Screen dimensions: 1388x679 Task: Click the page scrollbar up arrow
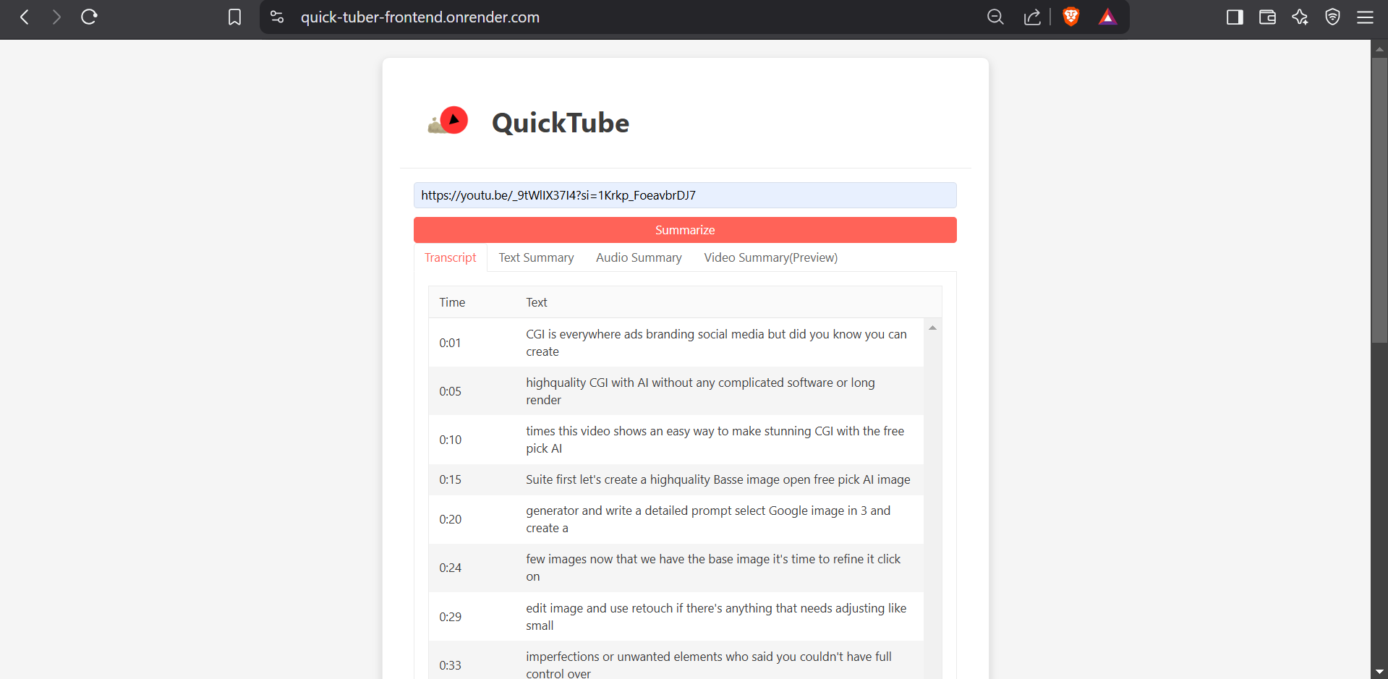coord(1379,49)
